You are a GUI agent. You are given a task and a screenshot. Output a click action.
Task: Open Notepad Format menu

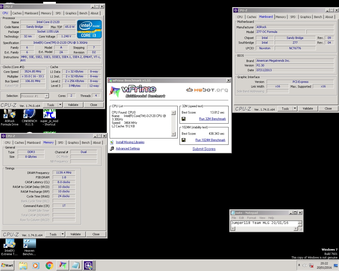252,218
